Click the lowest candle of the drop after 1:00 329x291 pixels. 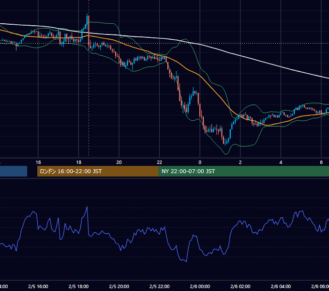[x=225, y=141]
